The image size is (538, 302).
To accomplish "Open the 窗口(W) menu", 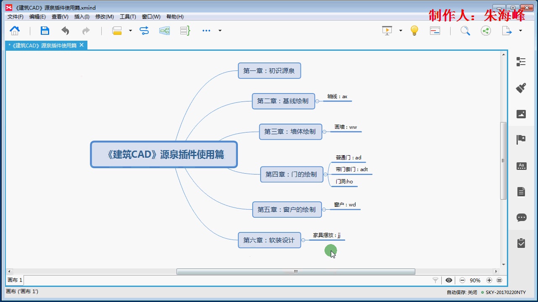I will coord(151,17).
